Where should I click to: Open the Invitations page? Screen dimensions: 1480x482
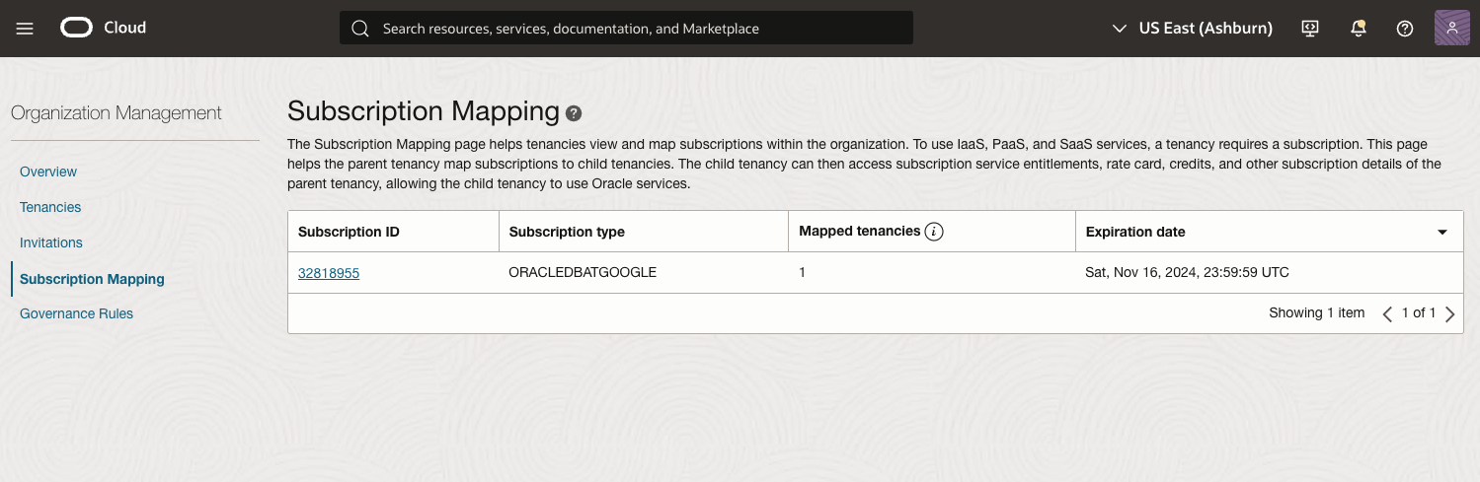51,242
